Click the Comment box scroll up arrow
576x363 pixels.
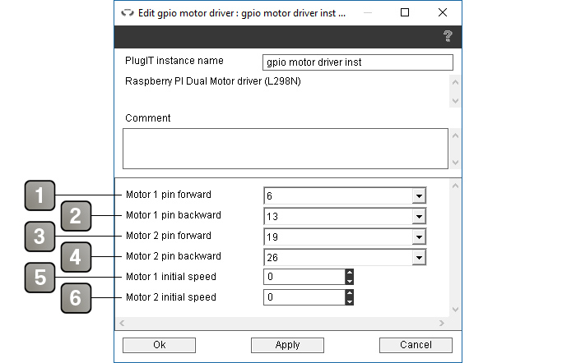455,136
